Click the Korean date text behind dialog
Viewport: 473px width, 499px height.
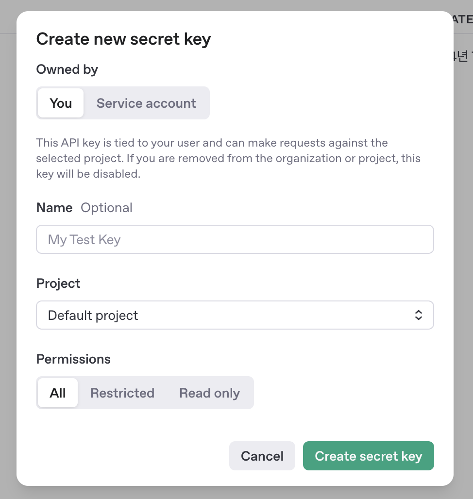coord(462,56)
